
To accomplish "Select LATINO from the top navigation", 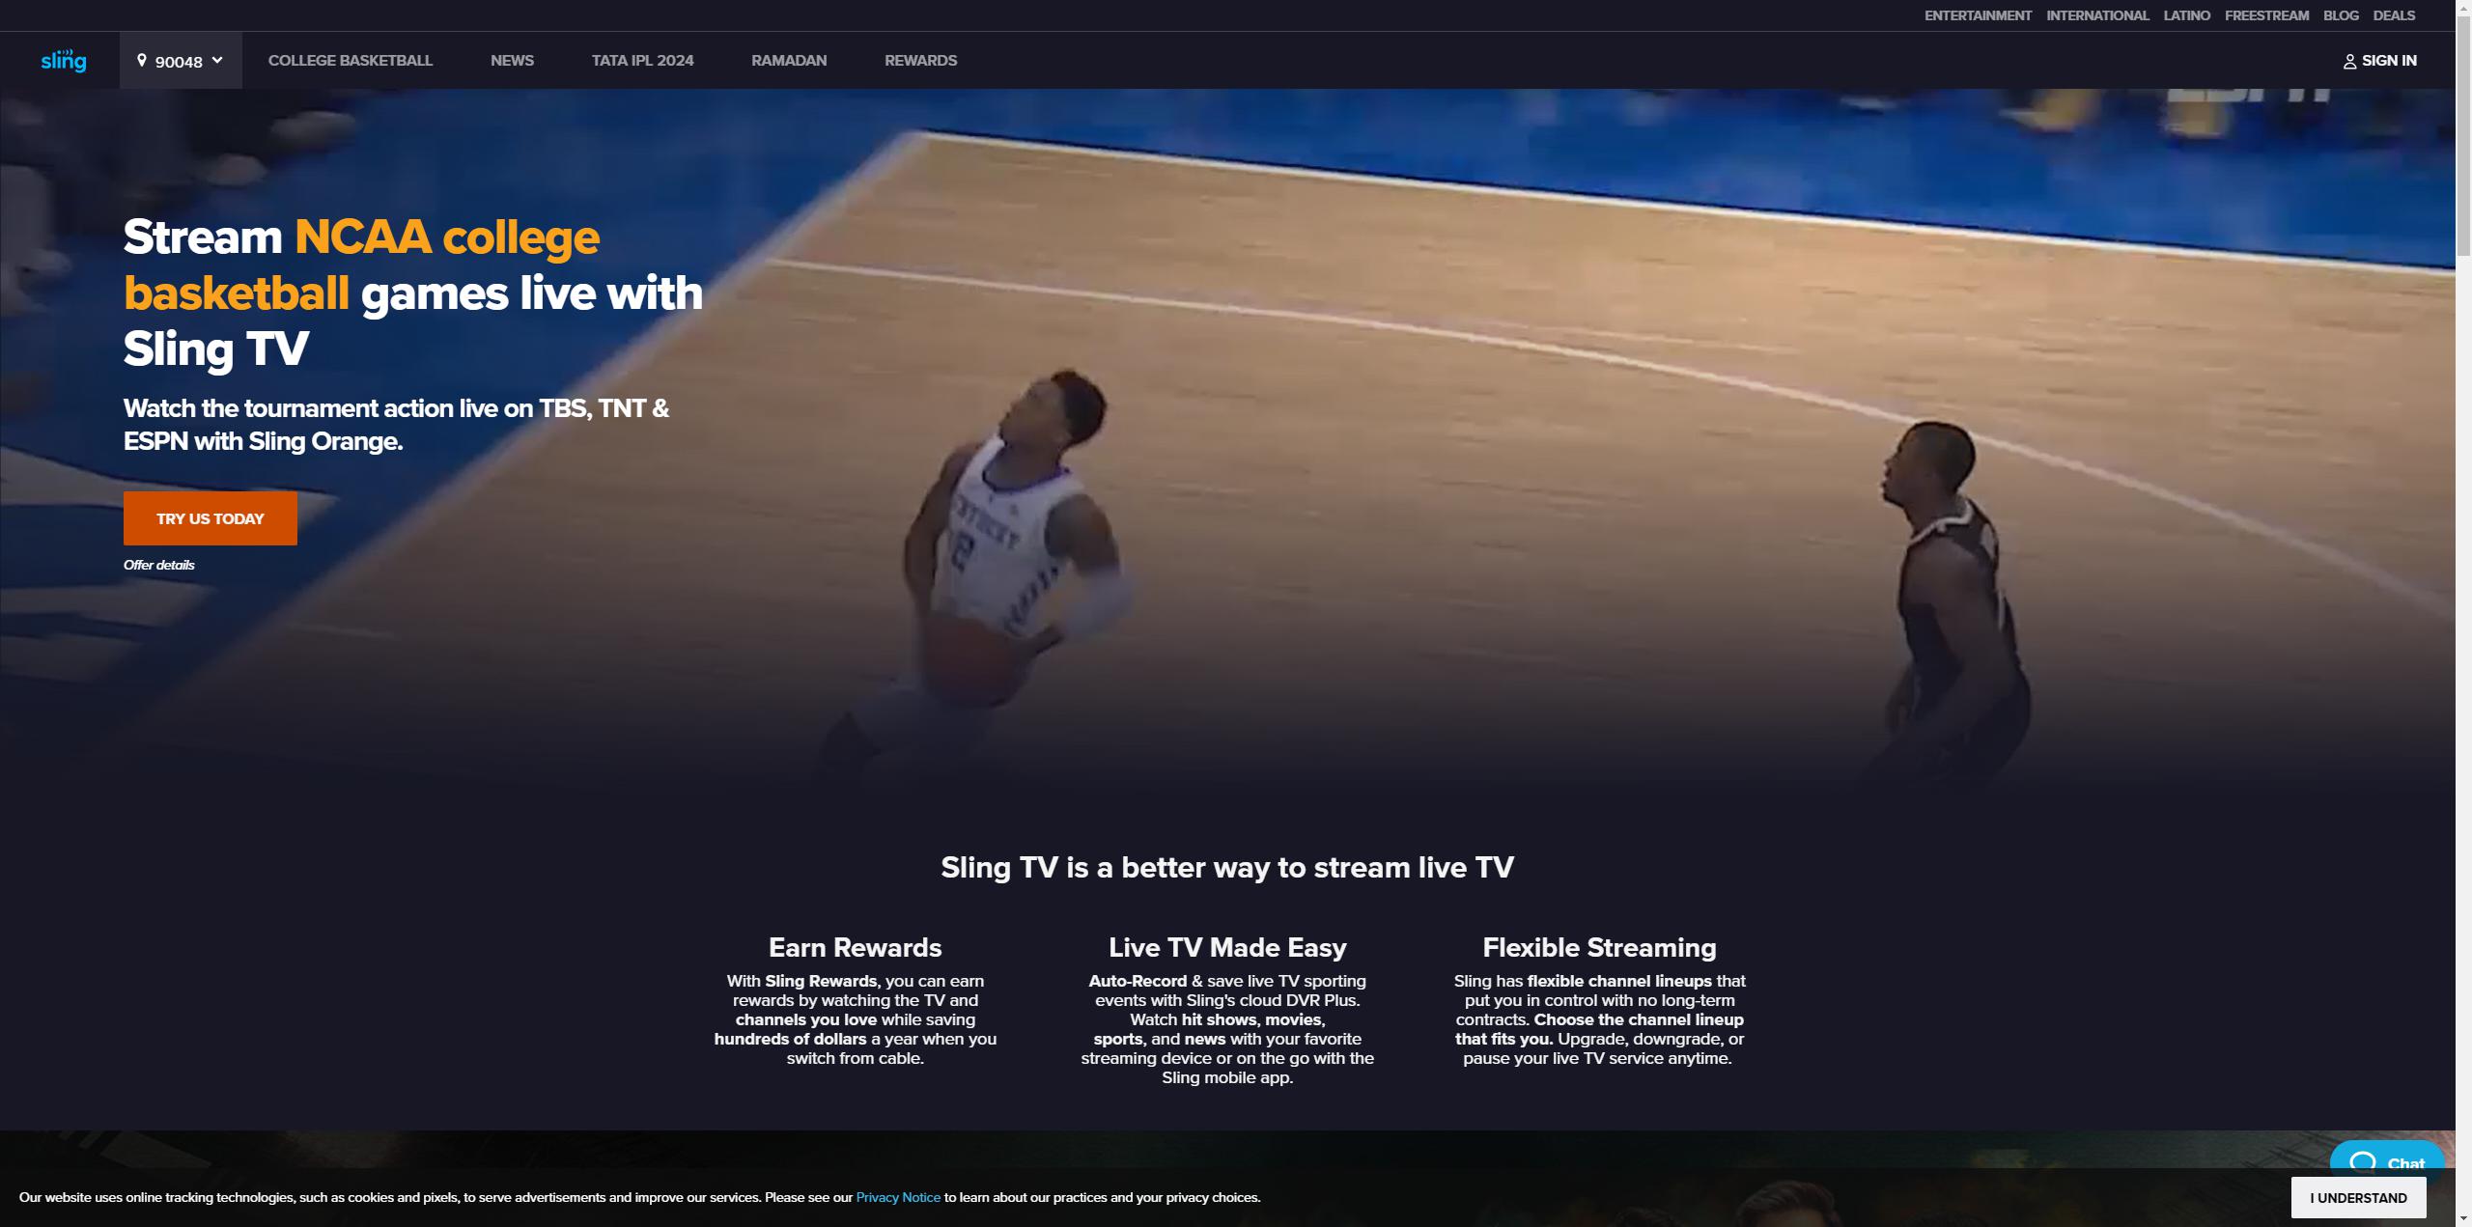I will [2185, 14].
